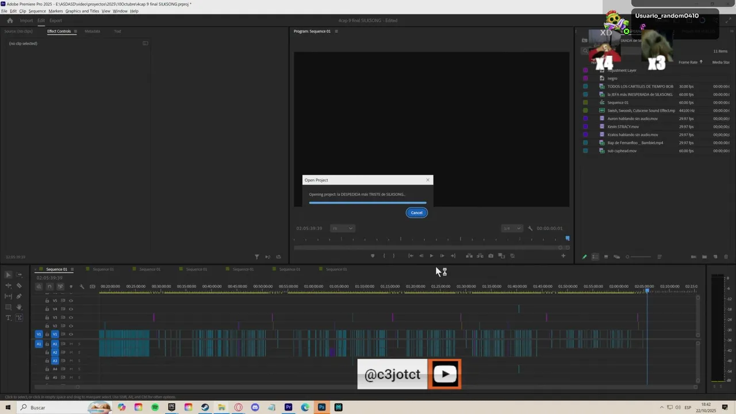This screenshot has height=414, width=736.
Task: Click Export Frame camera icon
Action: (x=490, y=256)
